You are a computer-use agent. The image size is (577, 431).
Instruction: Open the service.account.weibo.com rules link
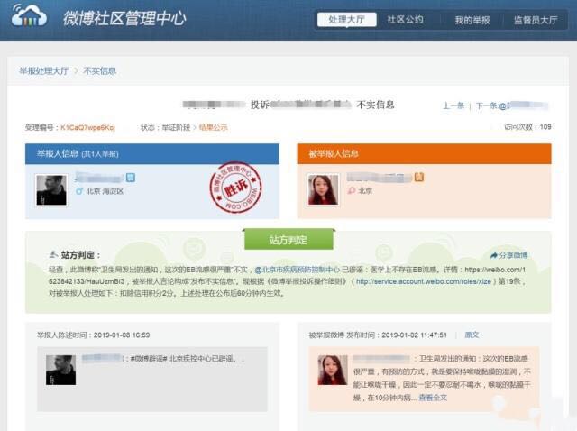tap(424, 281)
